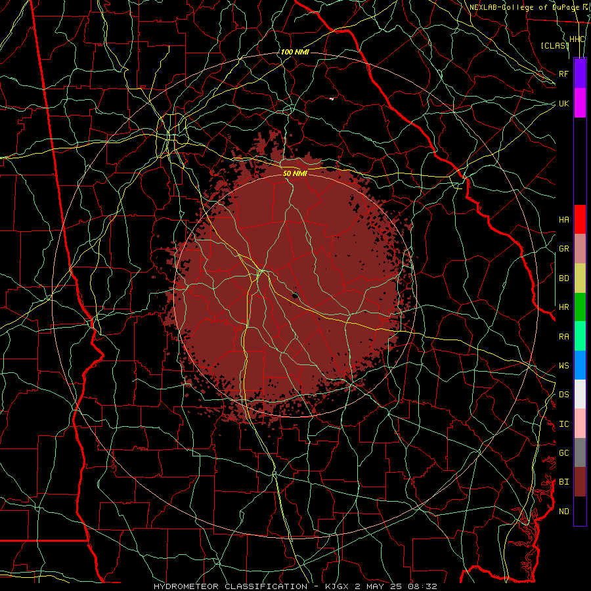Click the BD yellow legend swatch
This screenshot has width=591, height=591.
[580, 278]
